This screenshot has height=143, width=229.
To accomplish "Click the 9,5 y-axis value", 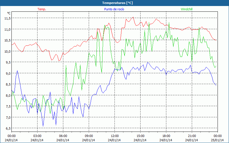I will click(x=8, y=62).
